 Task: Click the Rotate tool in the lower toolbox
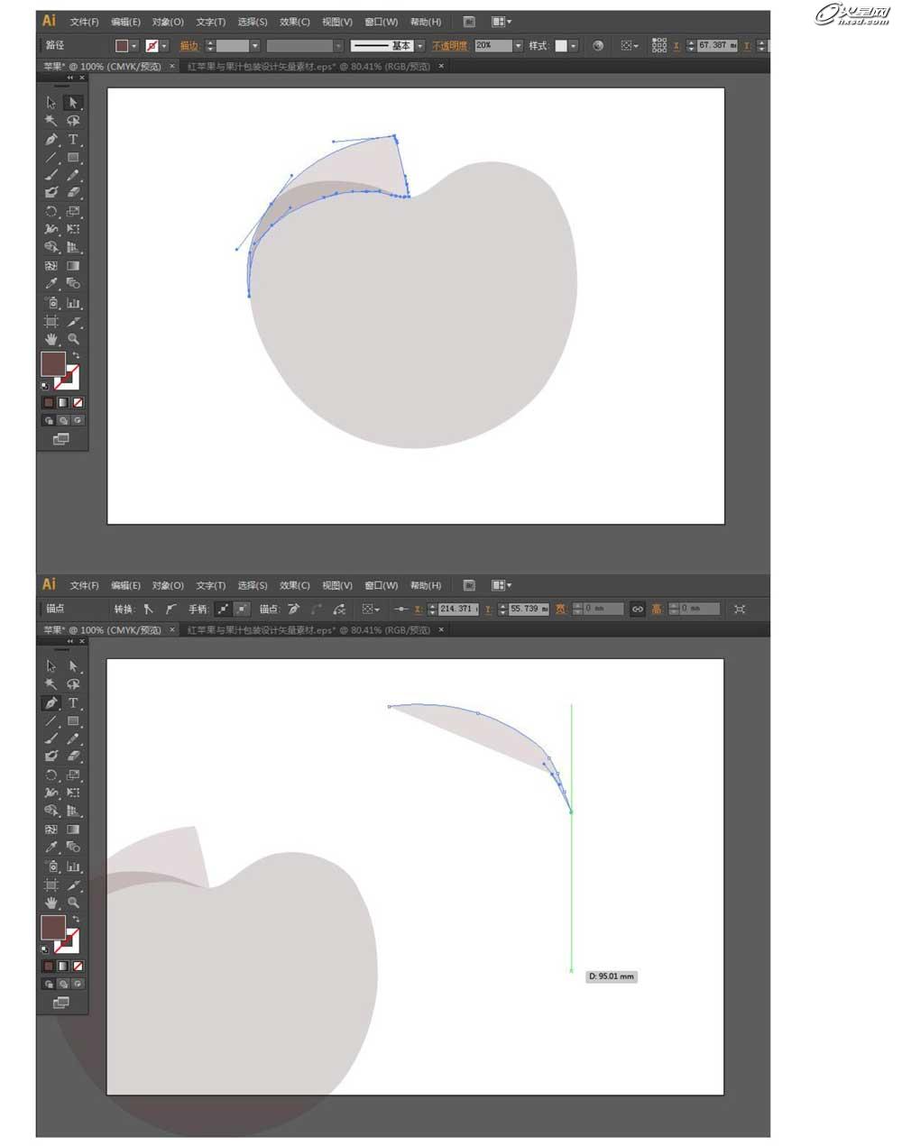point(51,775)
